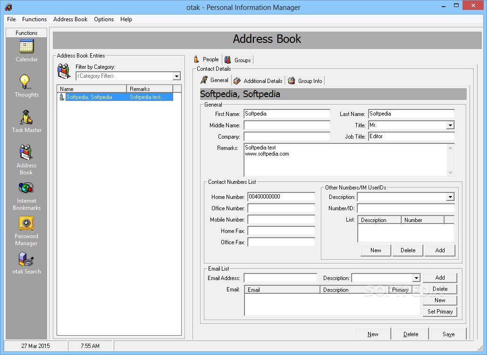This screenshot has height=355, width=487.
Task: Click the '27 Mar 2015' status bar date
Action: [35, 346]
